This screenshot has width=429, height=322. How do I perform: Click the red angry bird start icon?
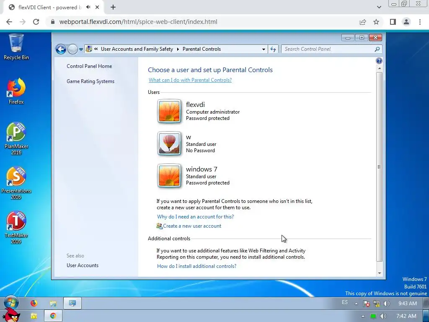coord(12,316)
